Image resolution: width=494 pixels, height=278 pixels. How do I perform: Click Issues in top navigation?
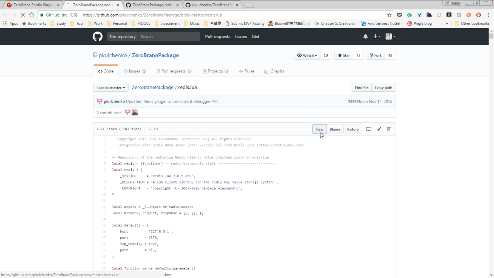pos(241,37)
